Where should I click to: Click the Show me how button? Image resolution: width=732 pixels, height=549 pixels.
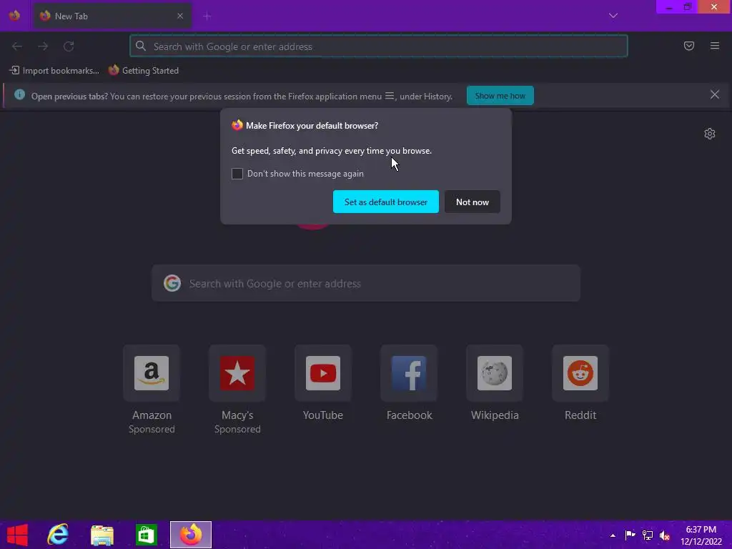pyautogui.click(x=500, y=96)
